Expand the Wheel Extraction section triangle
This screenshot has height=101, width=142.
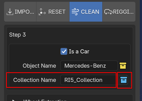click(13, 100)
